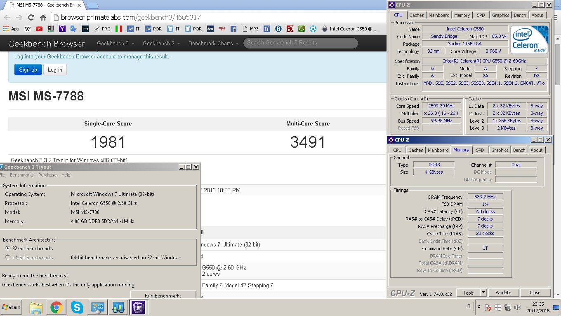Screen dimensions: 561x316
Task: Reload the Geekbench page
Action: point(31,17)
